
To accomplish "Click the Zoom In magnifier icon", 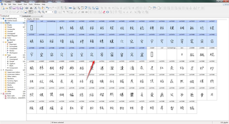I will pyautogui.click(x=39, y=12).
